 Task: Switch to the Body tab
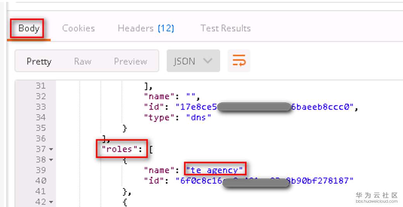(29, 28)
